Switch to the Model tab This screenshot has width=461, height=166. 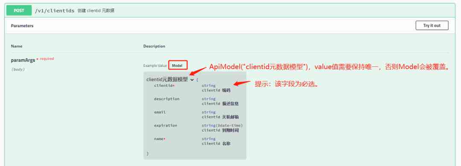177,66
